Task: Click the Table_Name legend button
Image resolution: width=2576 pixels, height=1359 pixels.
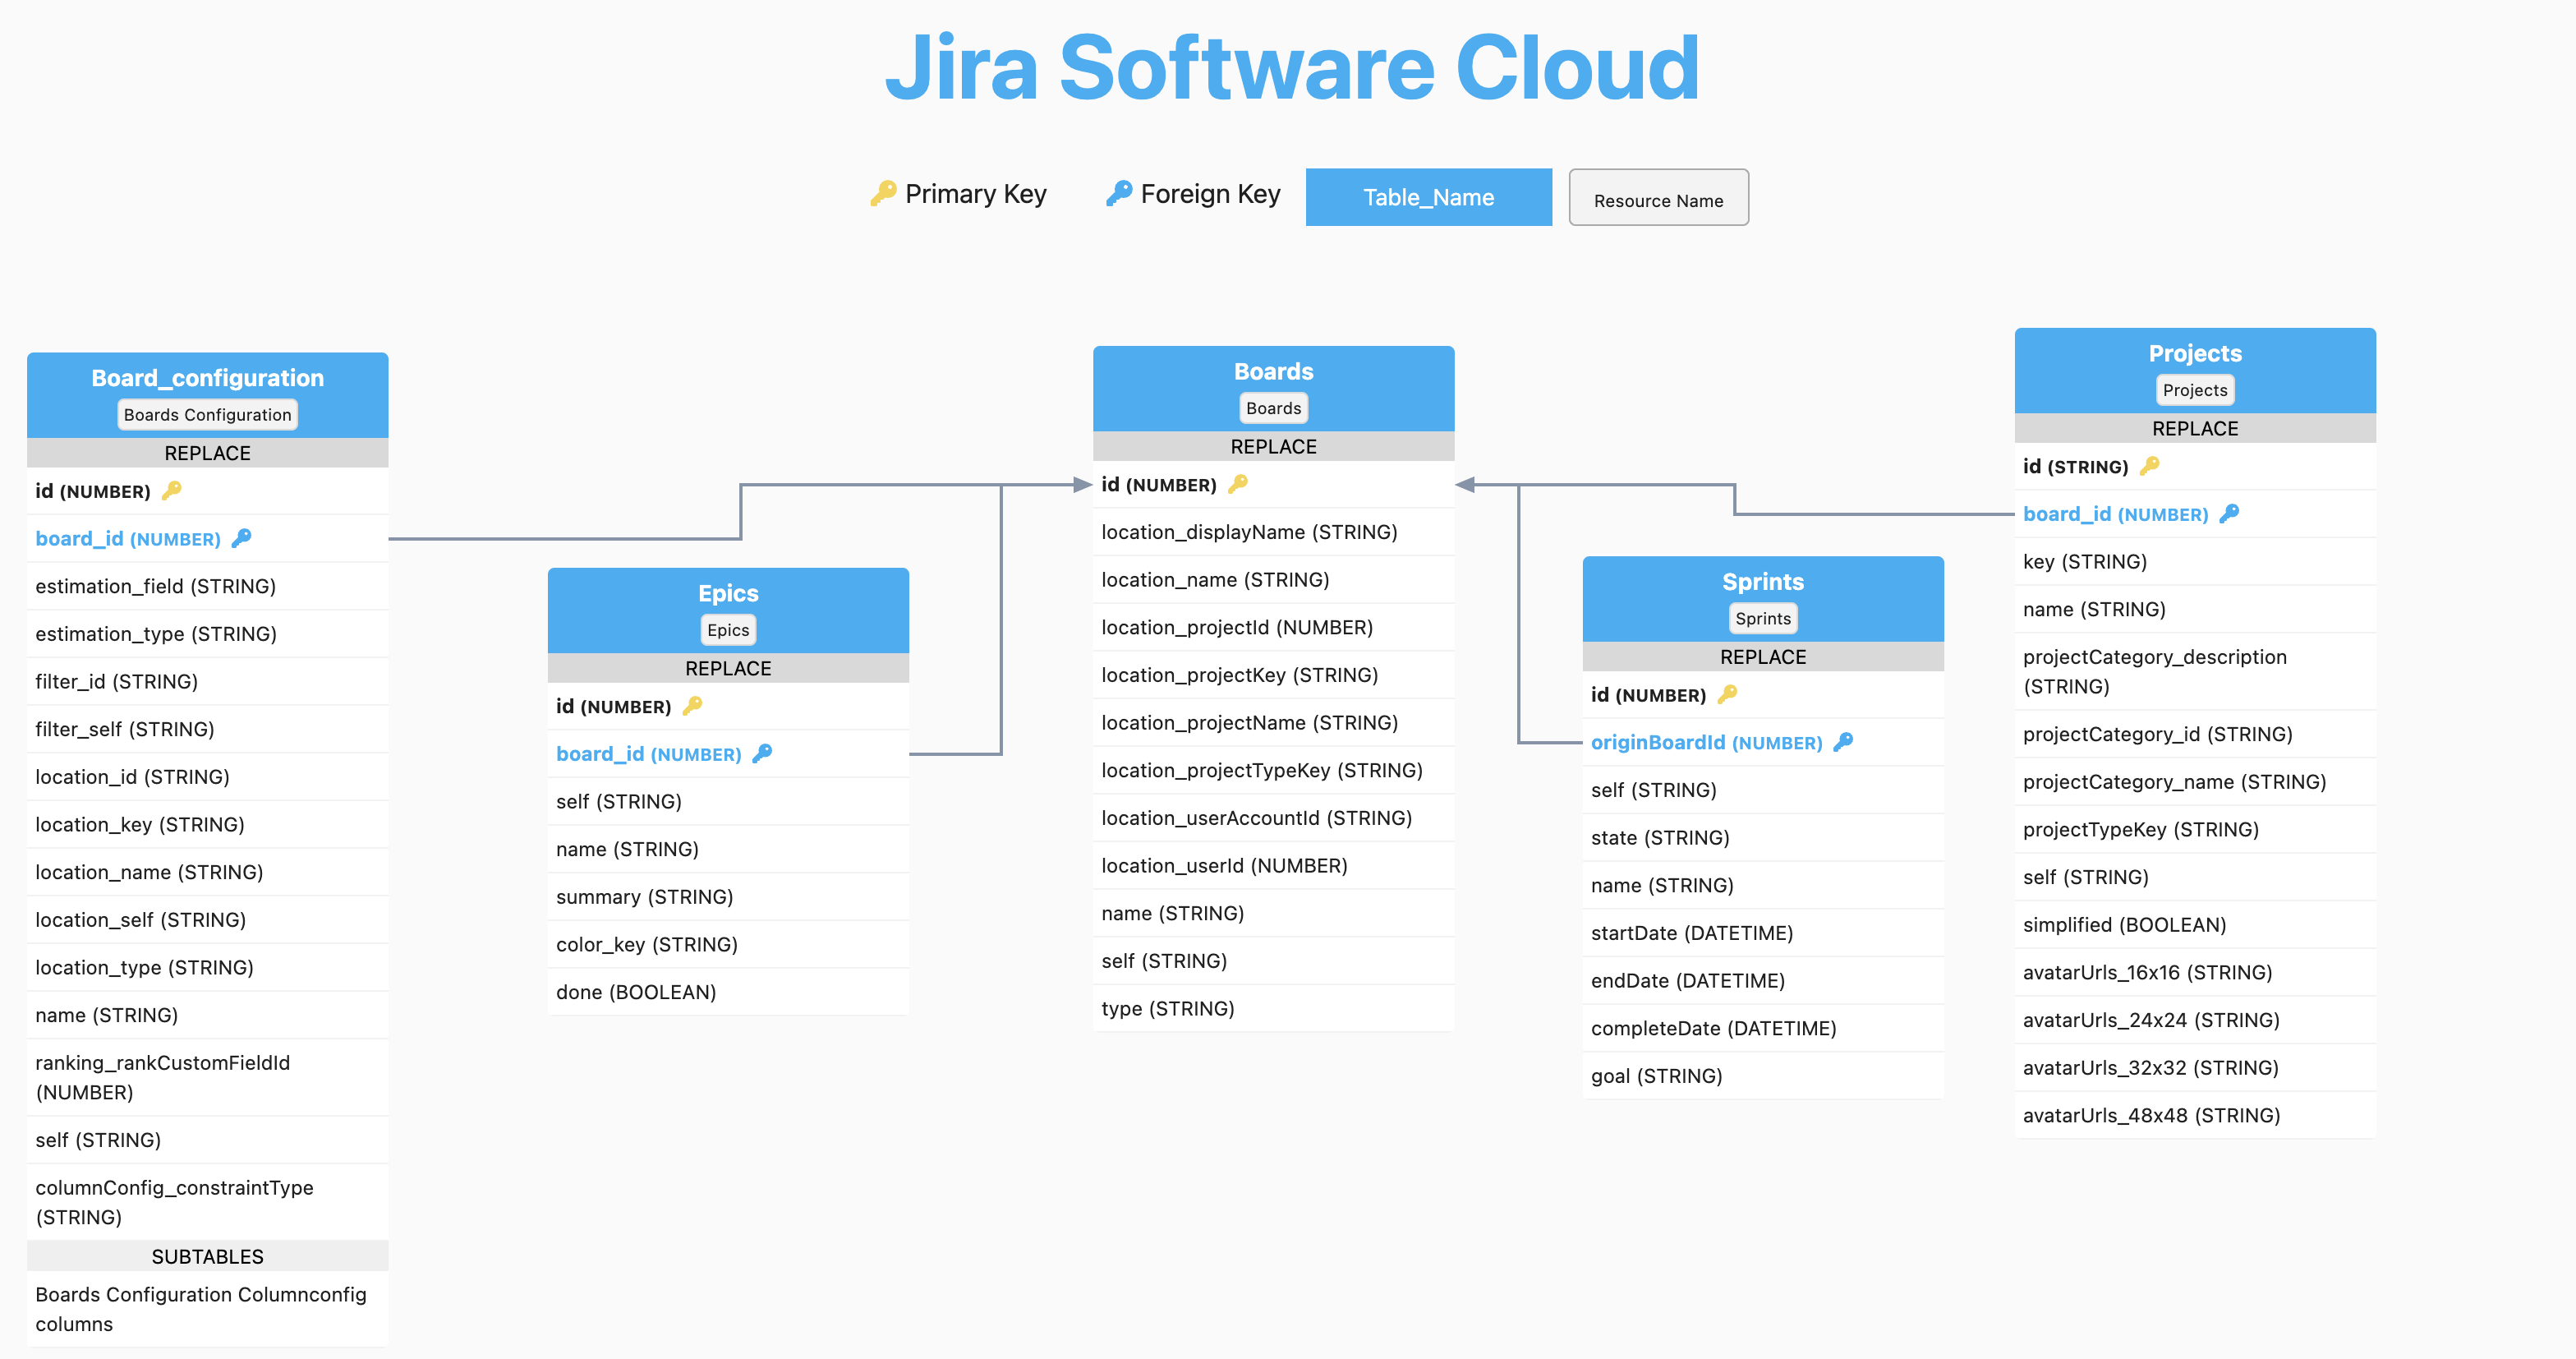Action: [x=1428, y=197]
